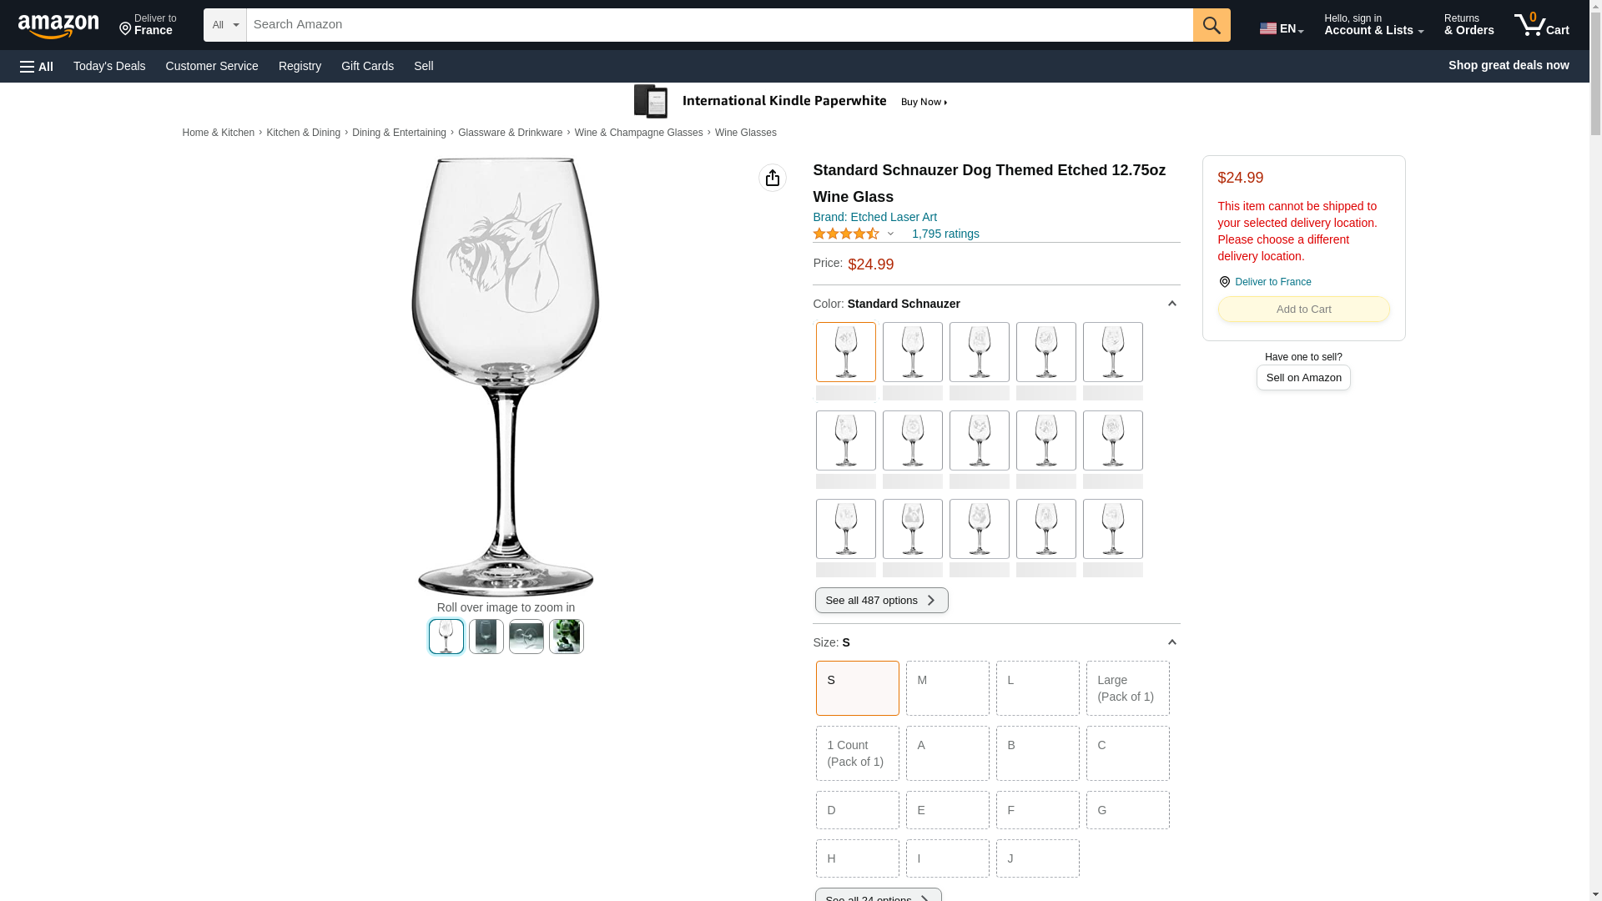Click the star rating icons
1602x901 pixels.
pyautogui.click(x=846, y=234)
